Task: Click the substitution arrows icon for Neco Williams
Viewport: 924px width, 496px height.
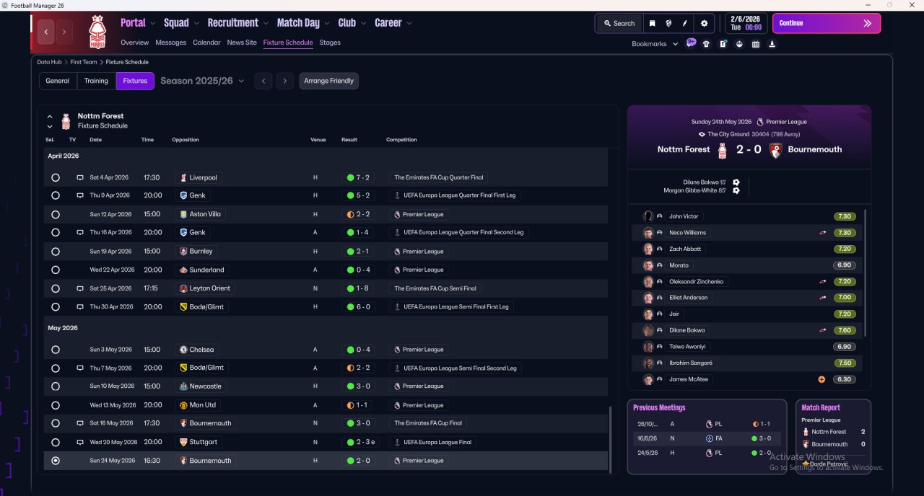Action: tap(822, 233)
